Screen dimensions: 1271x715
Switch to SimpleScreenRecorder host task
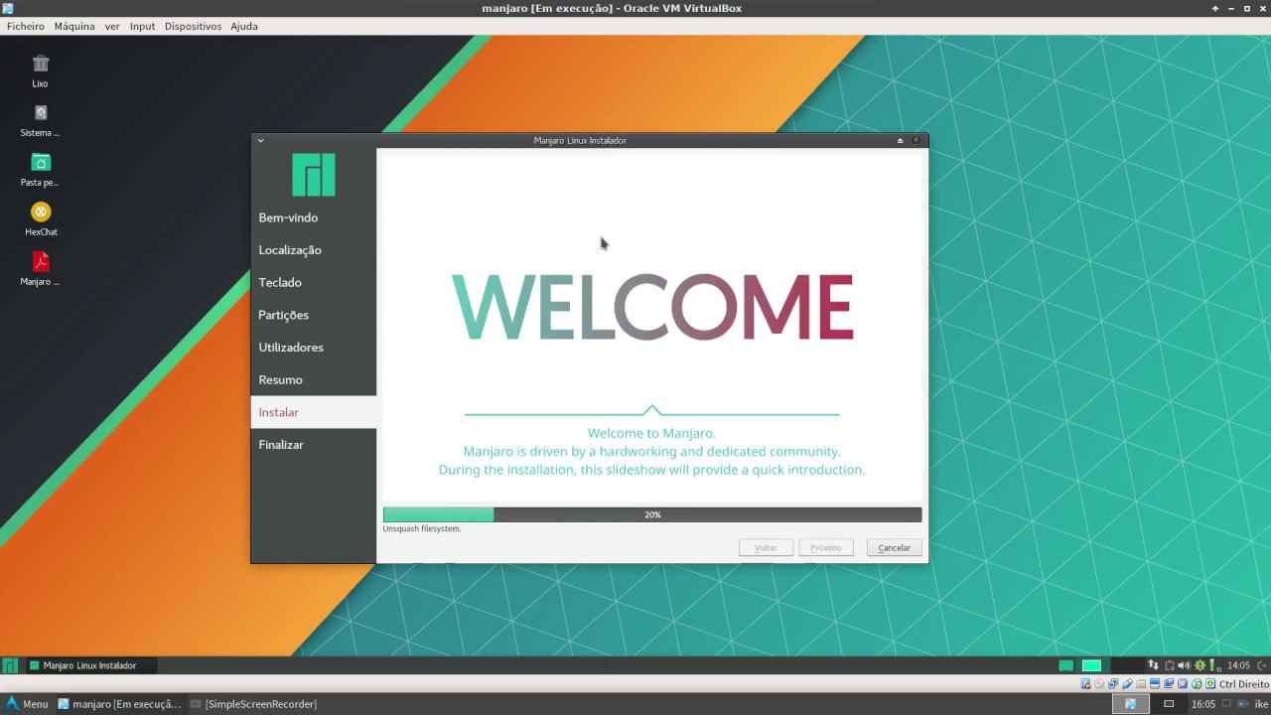point(254,703)
